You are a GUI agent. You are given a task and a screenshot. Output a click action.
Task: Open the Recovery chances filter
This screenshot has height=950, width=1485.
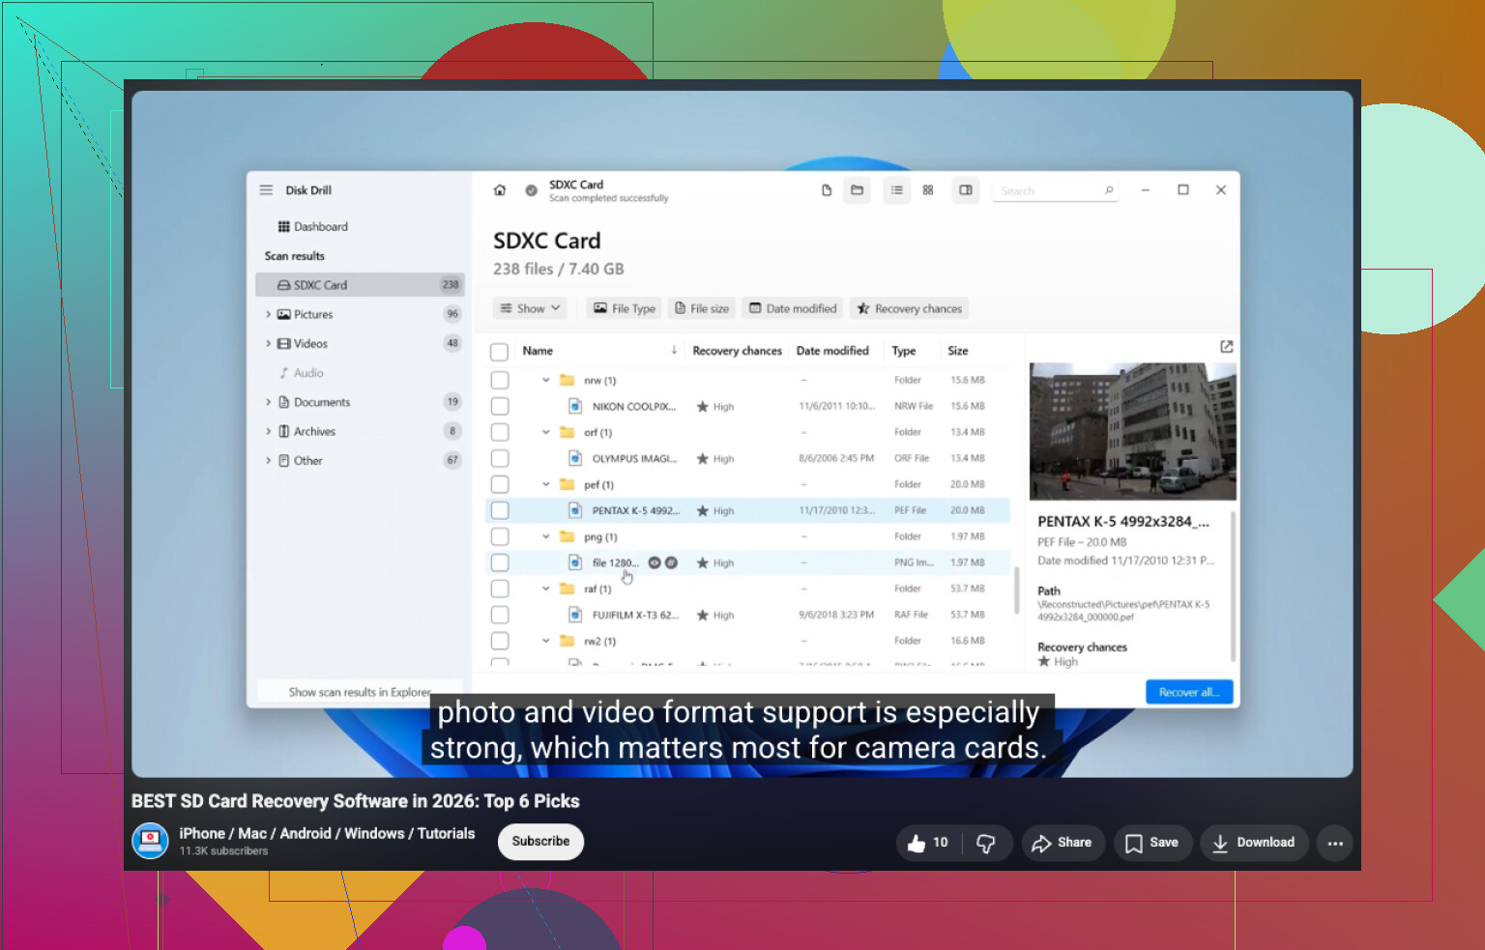click(x=909, y=308)
